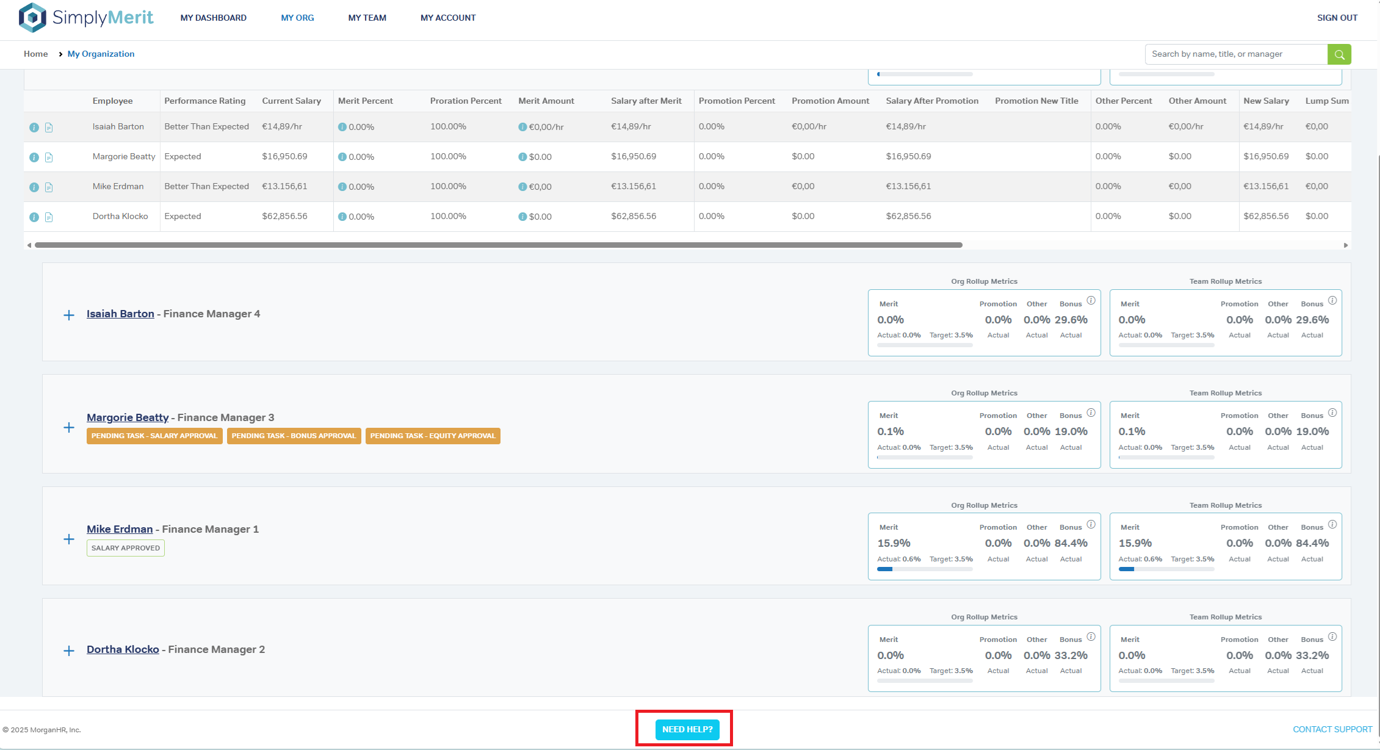Expand Mike Erdman's Finance Manager 1 section
Screen dimensions: 1380x750
[x=69, y=539]
